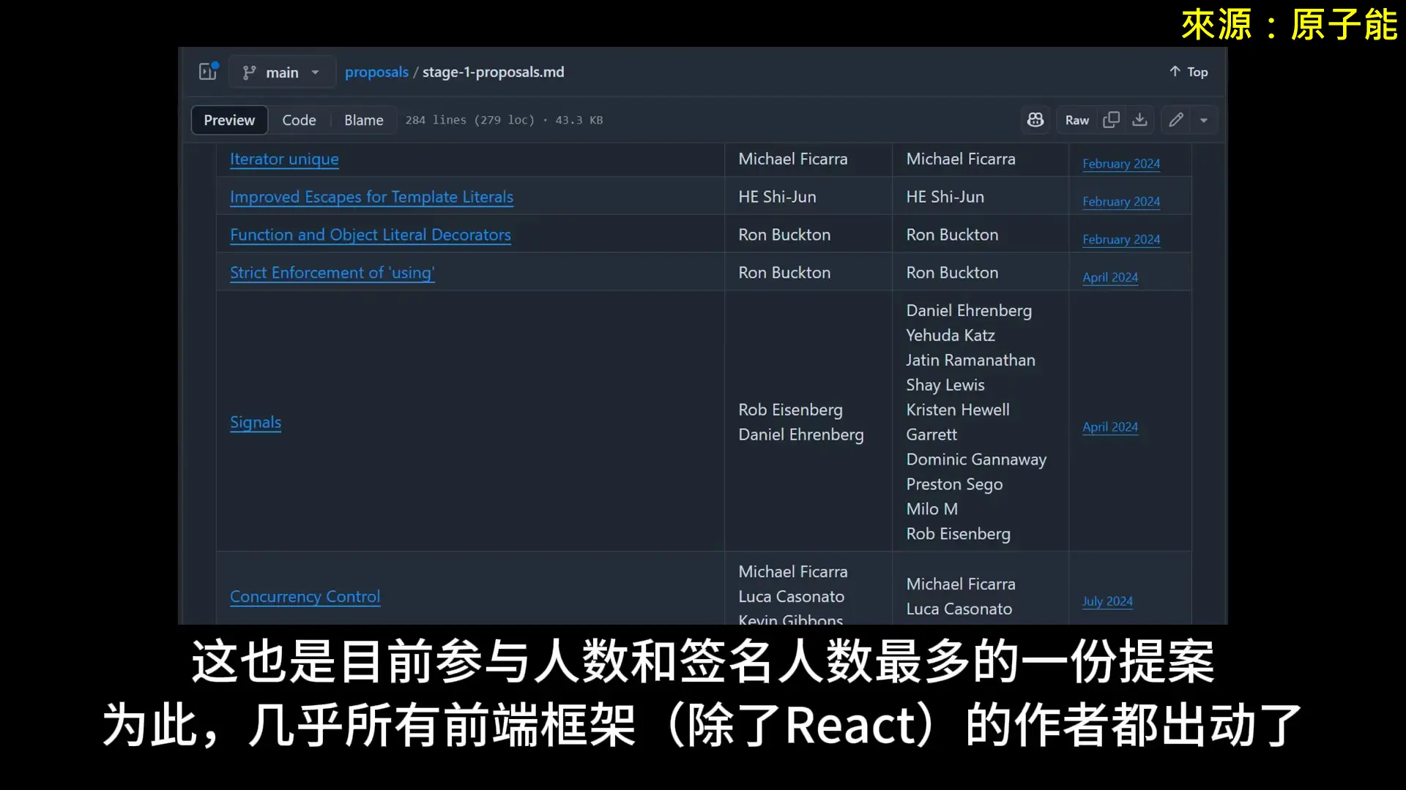Edit file with pencil icon

(1176, 120)
